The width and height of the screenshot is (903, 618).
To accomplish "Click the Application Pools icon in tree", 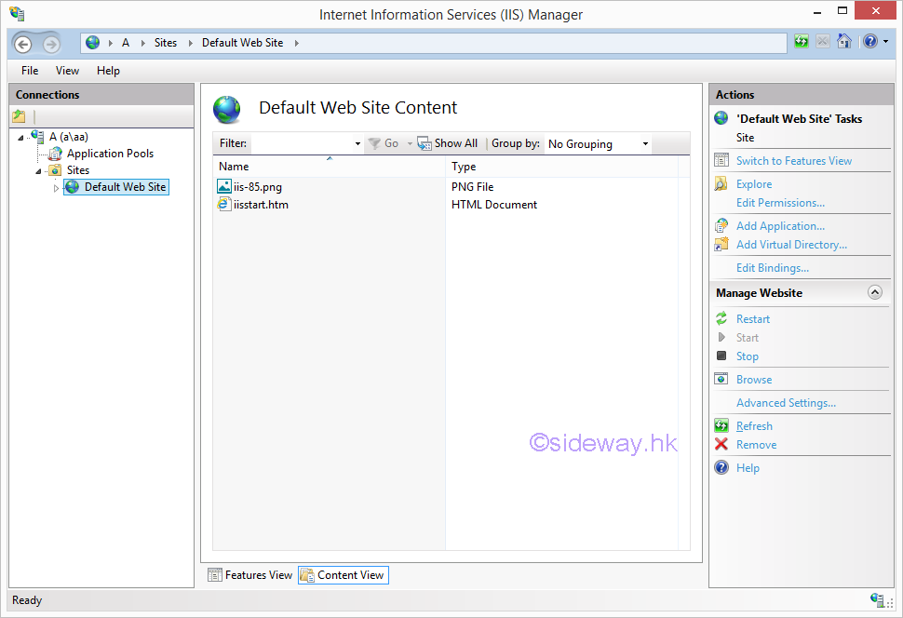I will tap(55, 154).
